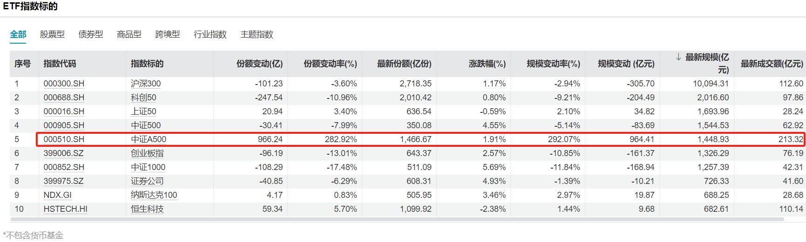Click index code link HSTECH.HI
806x242 pixels.
tap(65, 209)
